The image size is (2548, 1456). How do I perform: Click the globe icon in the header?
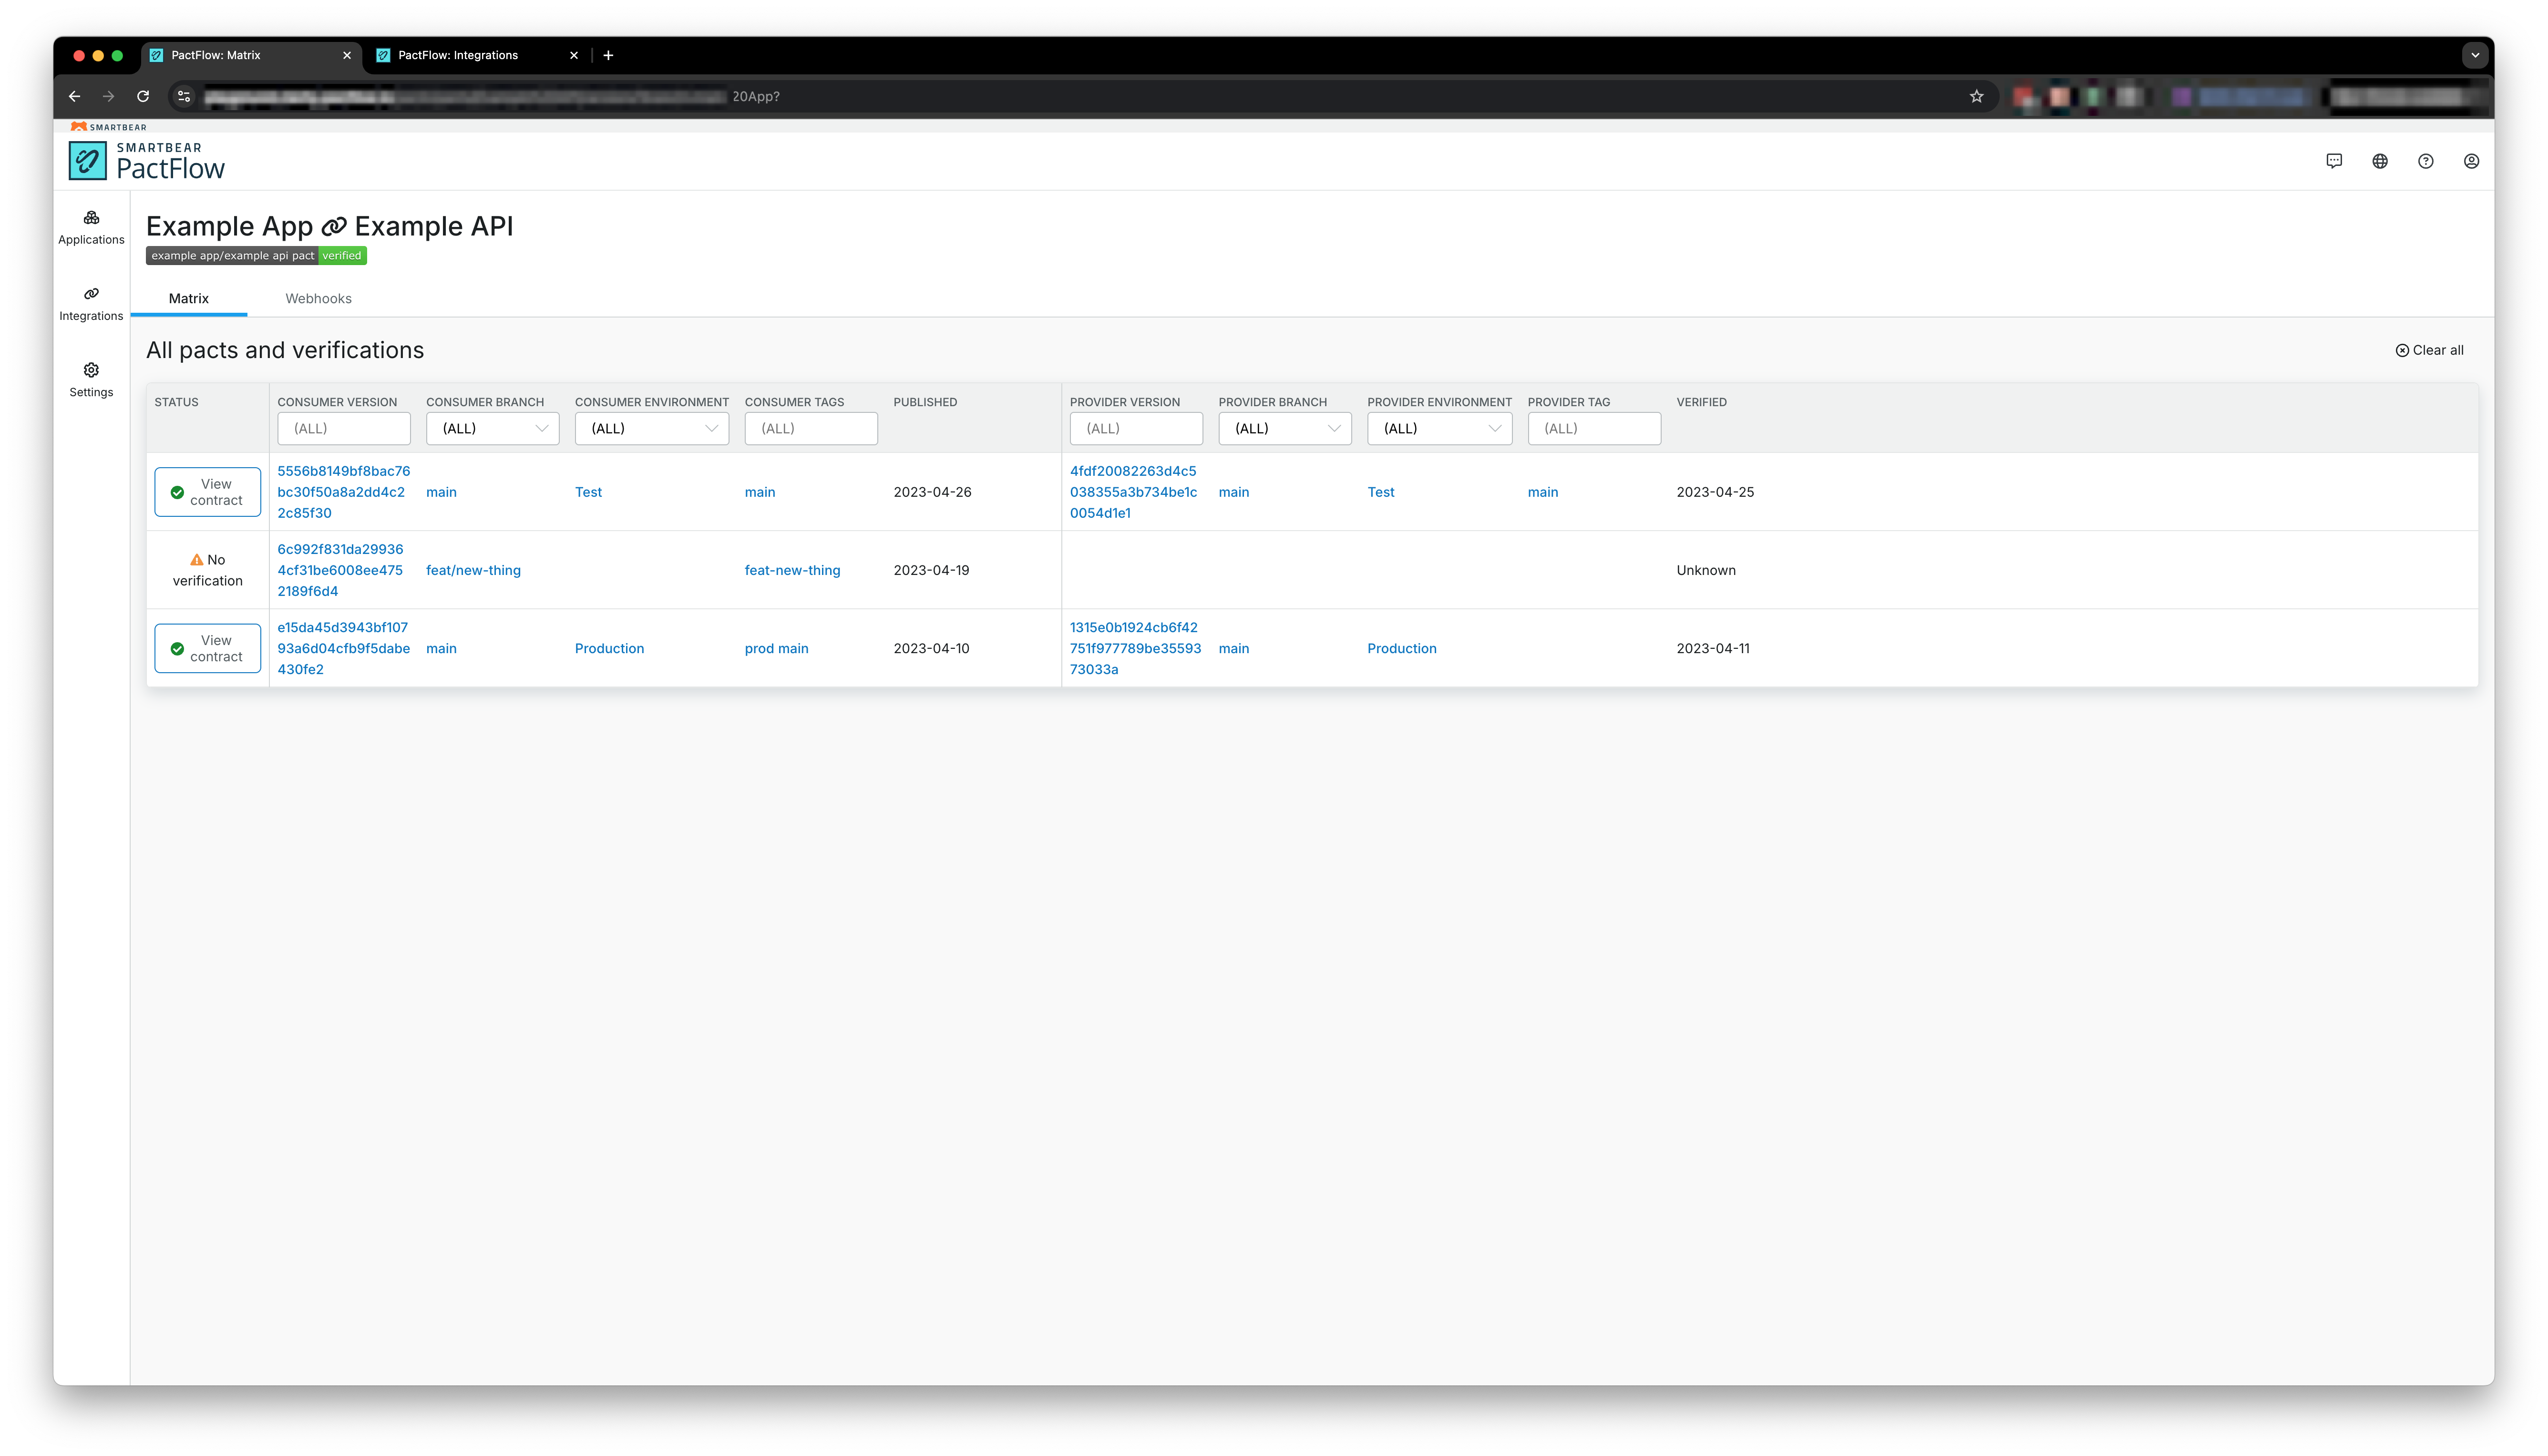point(2380,160)
